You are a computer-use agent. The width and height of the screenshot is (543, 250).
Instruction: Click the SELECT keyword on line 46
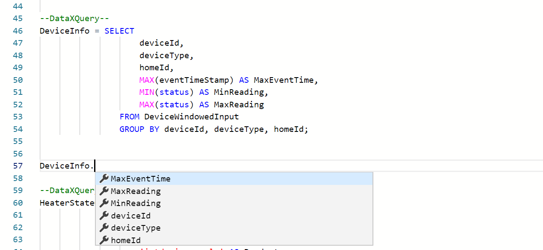pos(120,31)
